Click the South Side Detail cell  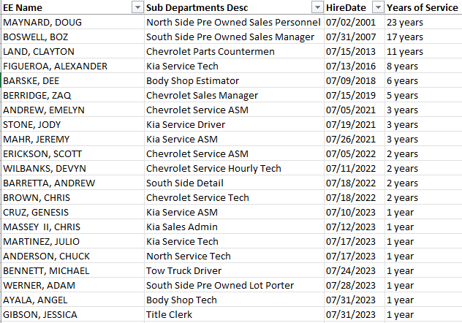pos(185,183)
